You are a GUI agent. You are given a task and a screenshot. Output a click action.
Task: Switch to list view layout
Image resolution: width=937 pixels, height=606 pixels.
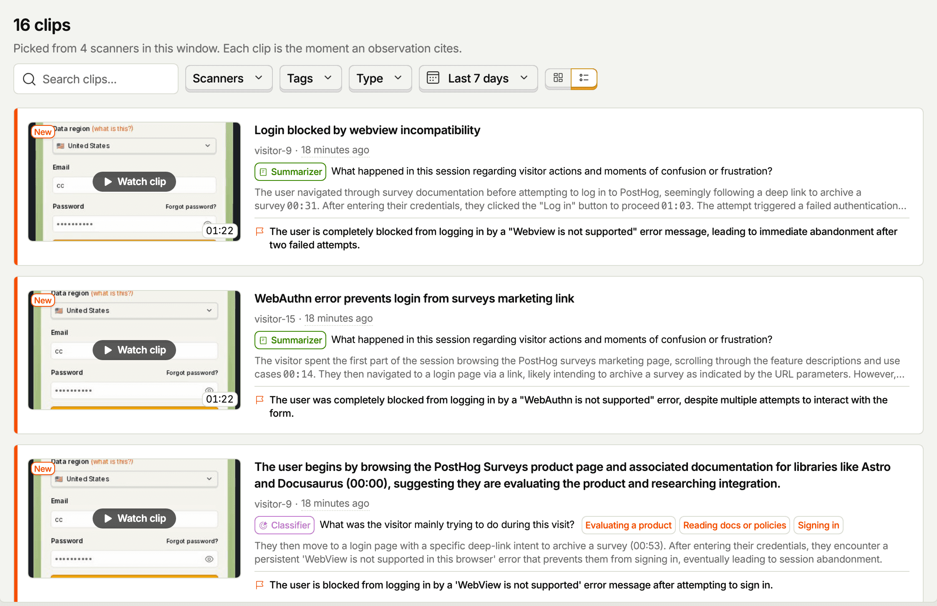pyautogui.click(x=584, y=78)
